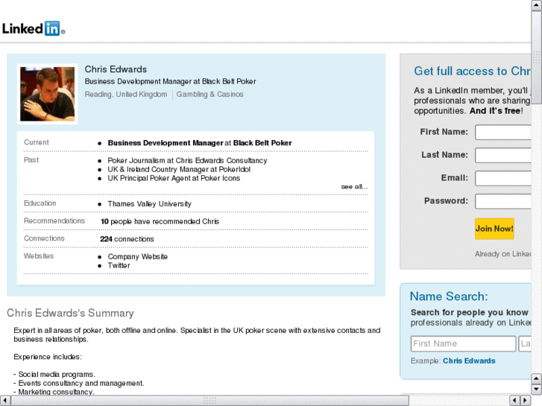Click the example Chris Edwards link
542x406 pixels.
469,361
